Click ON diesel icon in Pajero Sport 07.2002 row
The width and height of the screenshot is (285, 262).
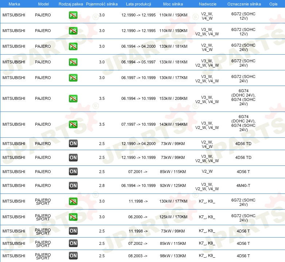pos(73,243)
